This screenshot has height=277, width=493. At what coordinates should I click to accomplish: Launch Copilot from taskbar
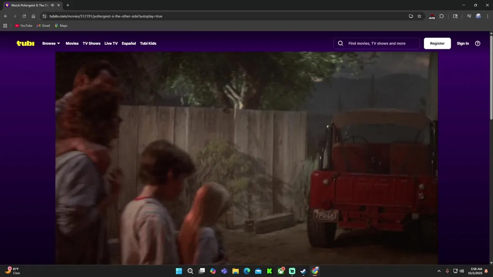(213, 271)
